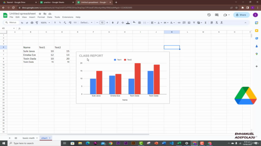Open the Edit menu

(18, 17)
